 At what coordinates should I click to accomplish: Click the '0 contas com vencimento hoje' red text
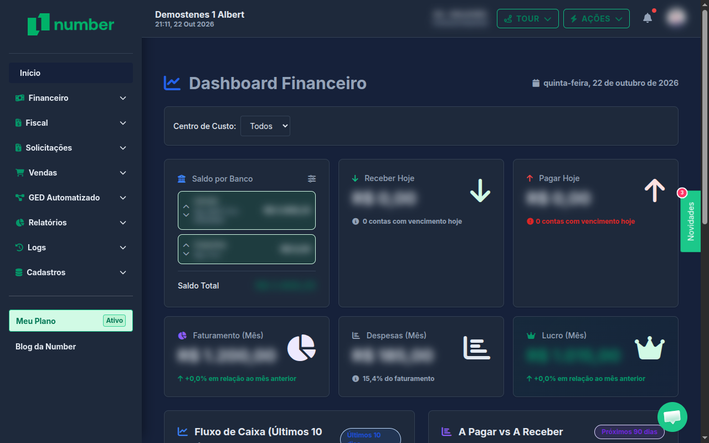[585, 221]
